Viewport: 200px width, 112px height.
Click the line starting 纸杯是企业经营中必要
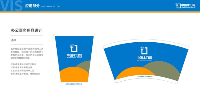[x=27, y=49]
